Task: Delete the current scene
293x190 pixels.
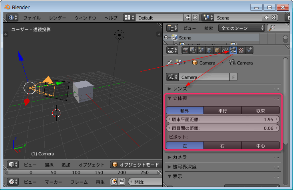Action: point(274,18)
